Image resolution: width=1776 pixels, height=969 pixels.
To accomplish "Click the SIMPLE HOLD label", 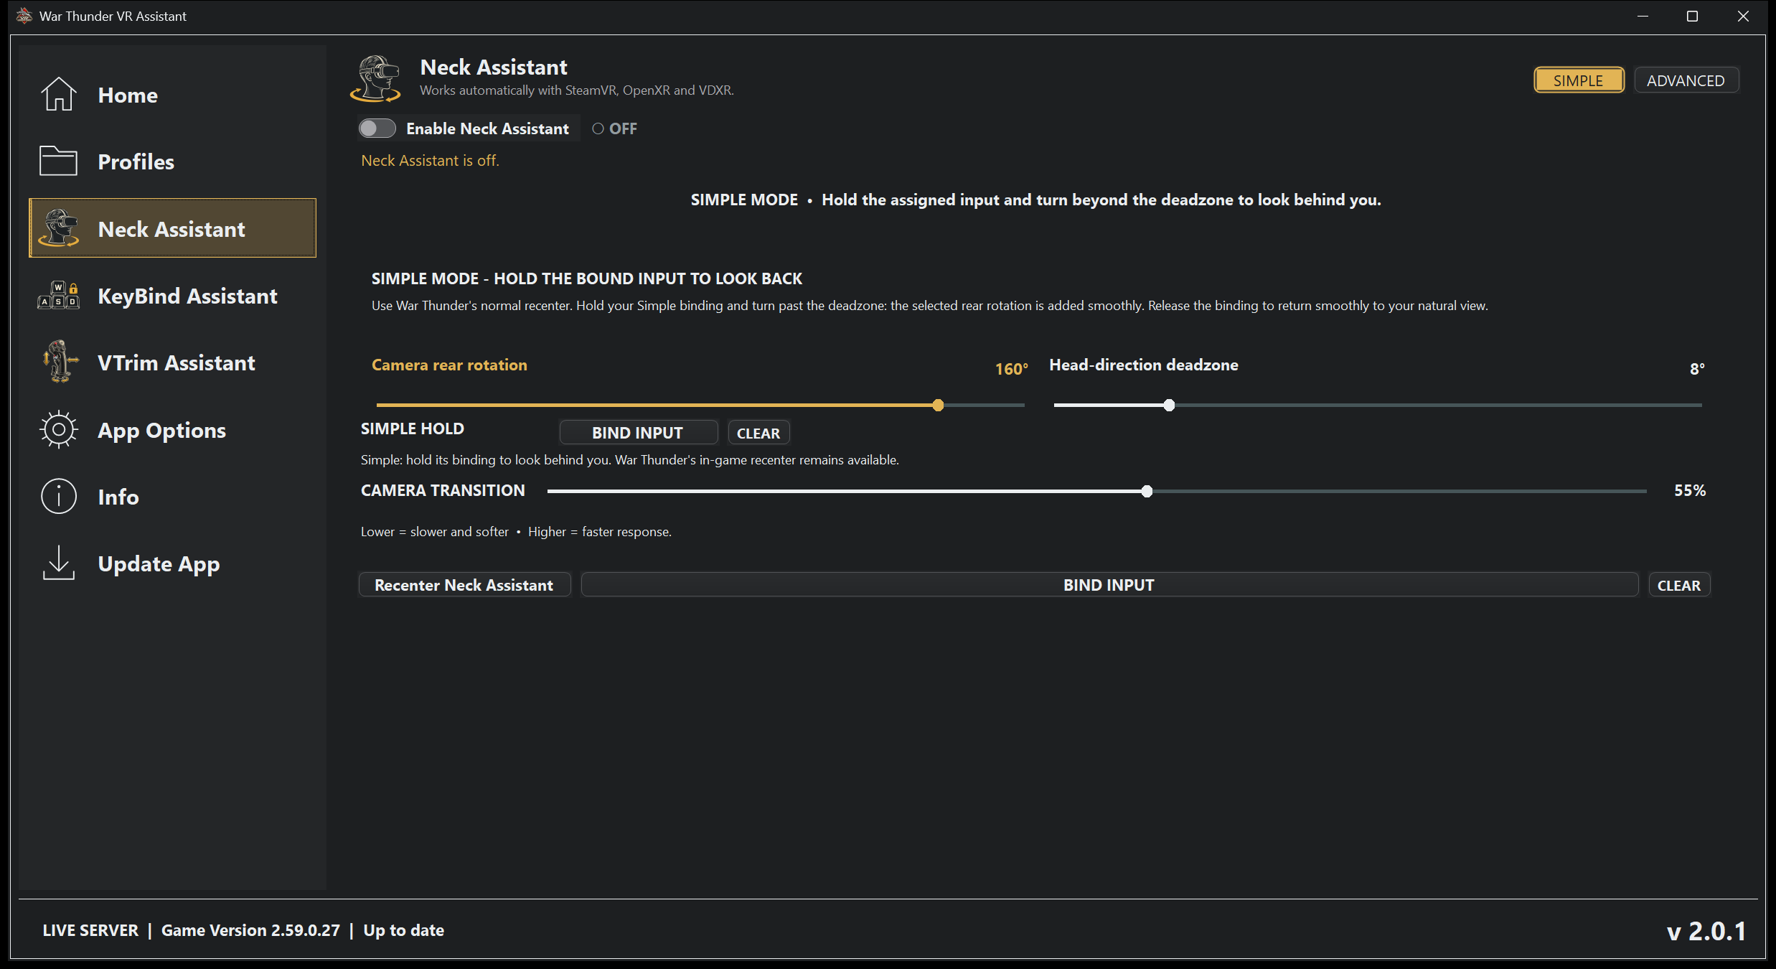I will click(x=412, y=429).
